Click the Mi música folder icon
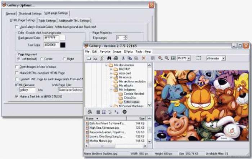This screenshot has height=159, width=252. [116, 78]
